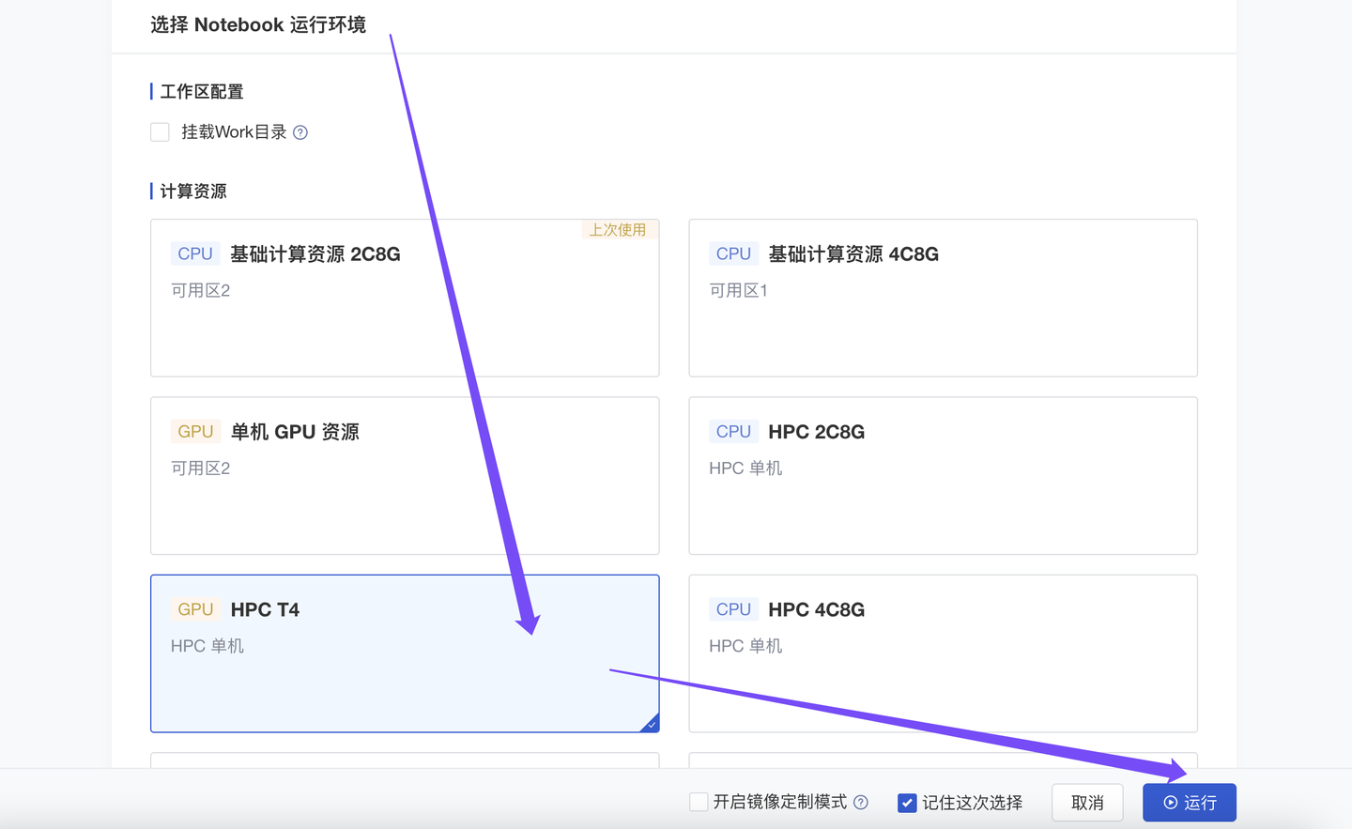Image resolution: width=1352 pixels, height=829 pixels.
Task: Click the GPU tag on HPC T4
Action: click(x=195, y=609)
